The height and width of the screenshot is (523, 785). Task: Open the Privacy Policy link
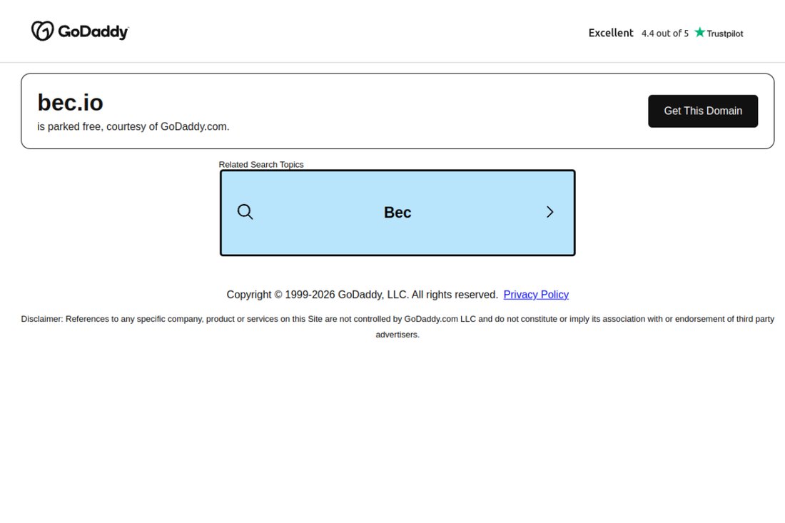pos(536,295)
